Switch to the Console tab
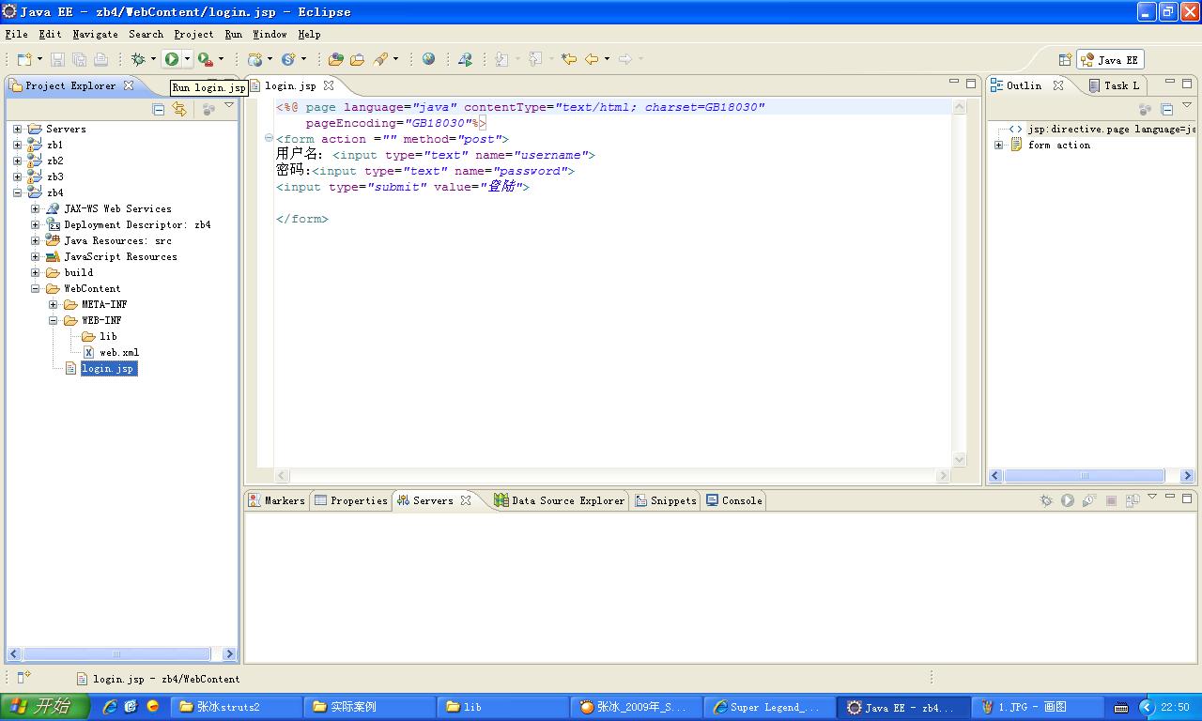The image size is (1202, 721). point(734,500)
